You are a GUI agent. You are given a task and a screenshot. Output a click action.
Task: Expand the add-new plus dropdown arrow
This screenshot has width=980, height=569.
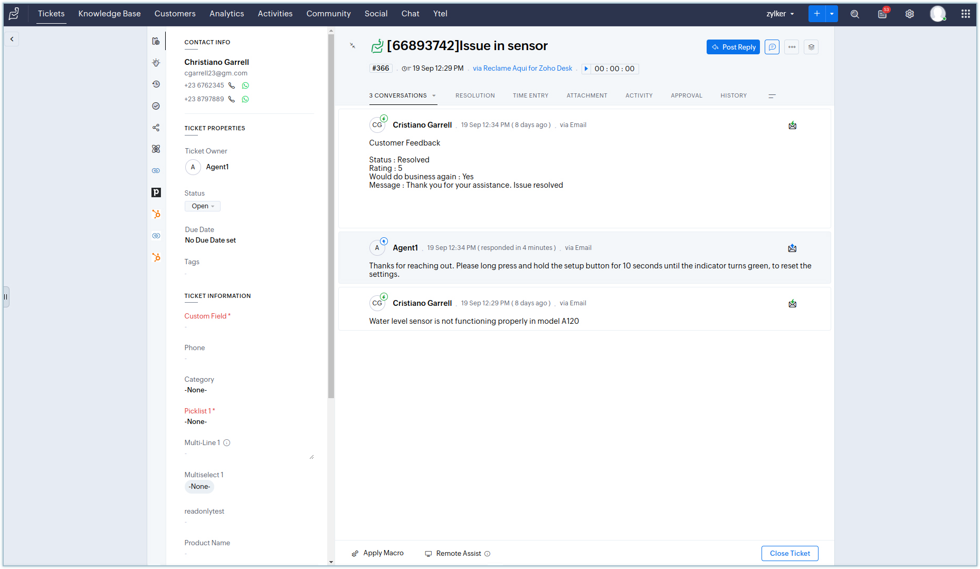pos(832,14)
